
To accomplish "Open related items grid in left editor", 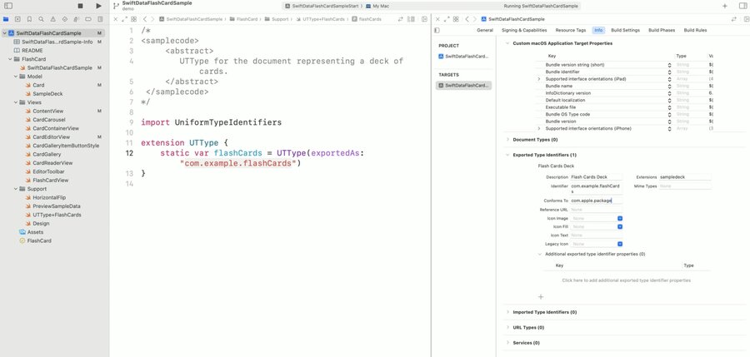I will tap(133, 19).
